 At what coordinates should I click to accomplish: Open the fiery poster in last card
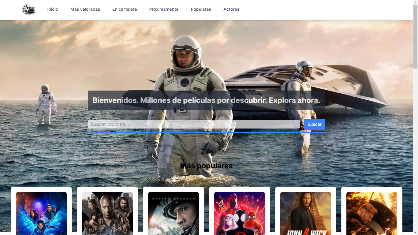click(372, 213)
